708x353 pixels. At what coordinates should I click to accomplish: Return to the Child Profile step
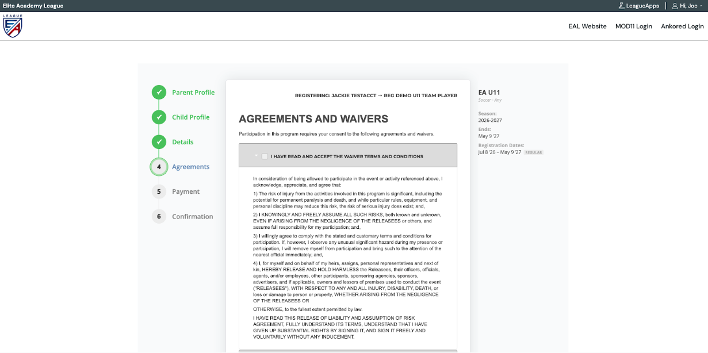point(191,117)
